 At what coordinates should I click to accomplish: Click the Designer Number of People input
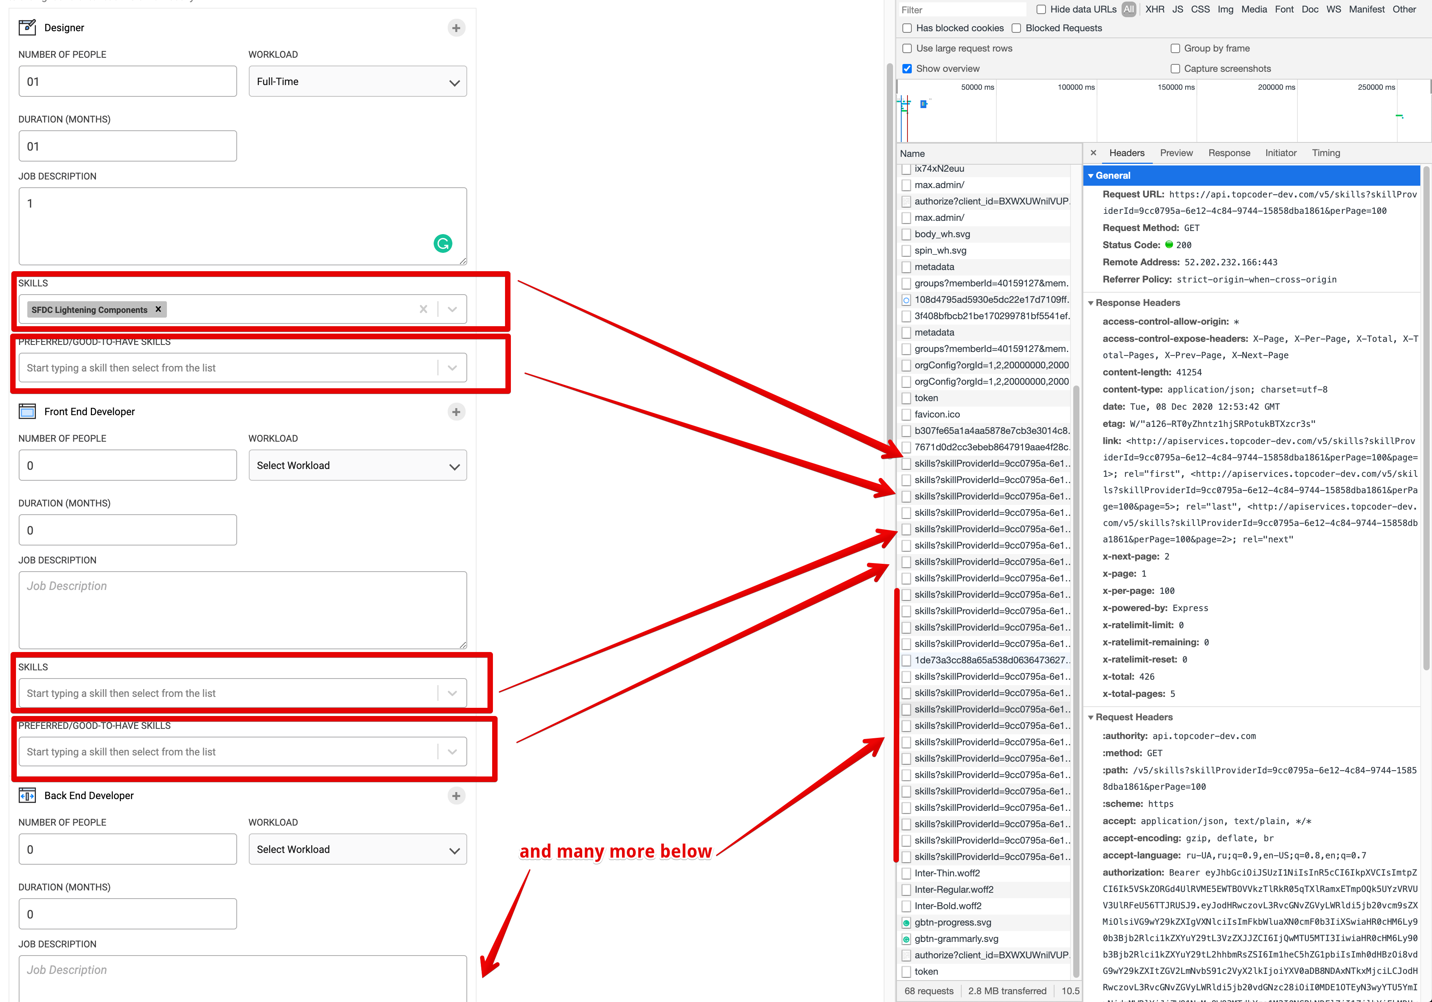click(128, 82)
